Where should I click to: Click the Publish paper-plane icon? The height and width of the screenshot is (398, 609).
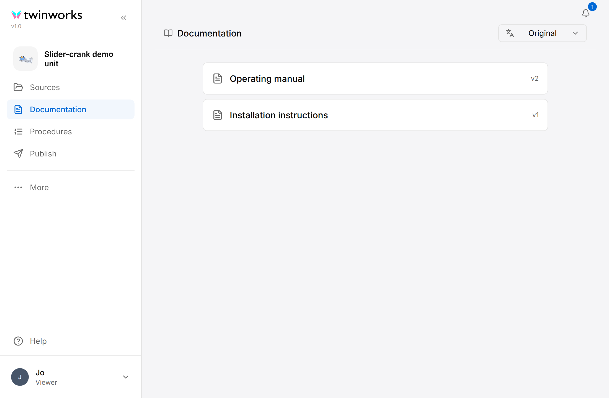pos(18,154)
